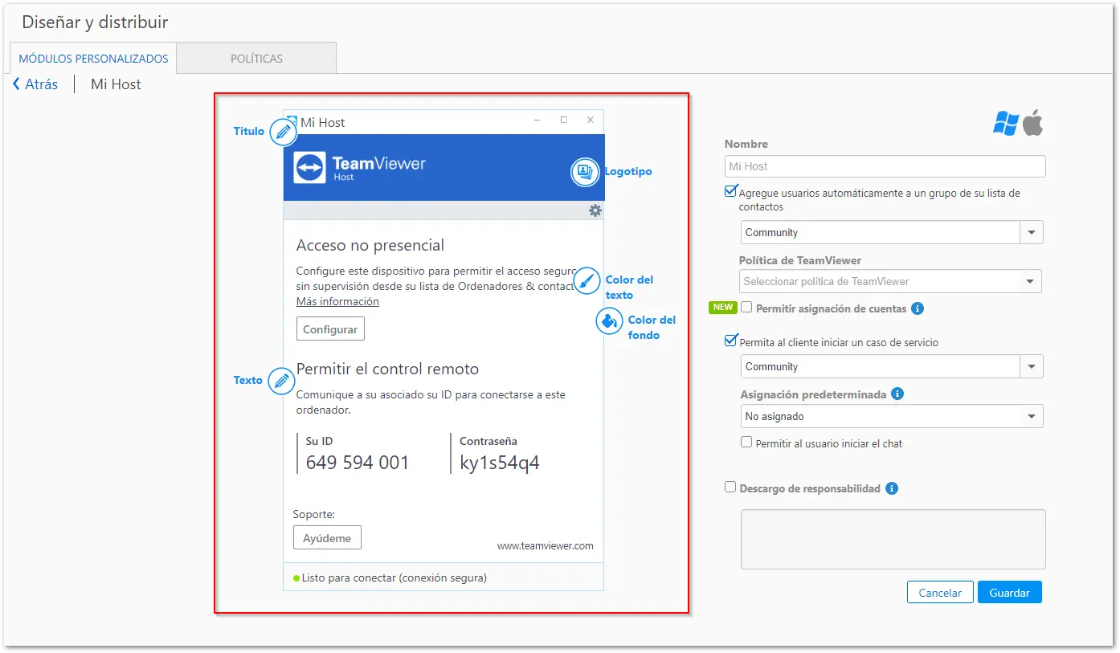
Task: Minimize the Mi Host preview window
Action: 538,120
